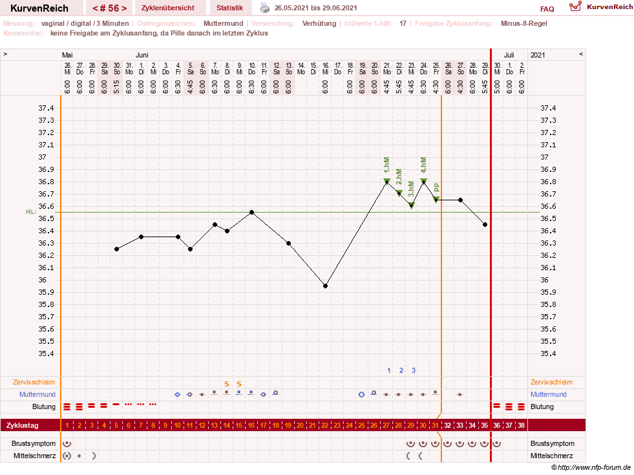Click spotting dots on cycle day 6

pyautogui.click(x=129, y=405)
